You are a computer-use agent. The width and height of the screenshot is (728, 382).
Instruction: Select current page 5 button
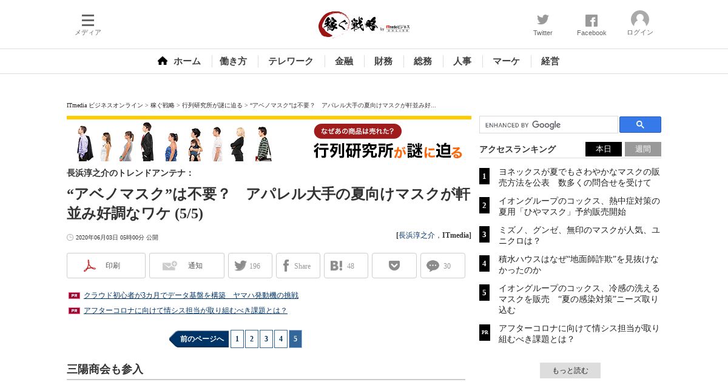[295, 339]
